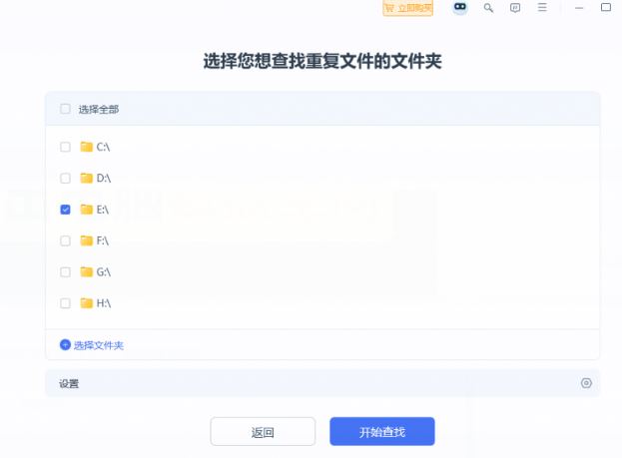
Task: Open settings via the gear icon
Action: pyautogui.click(x=586, y=383)
